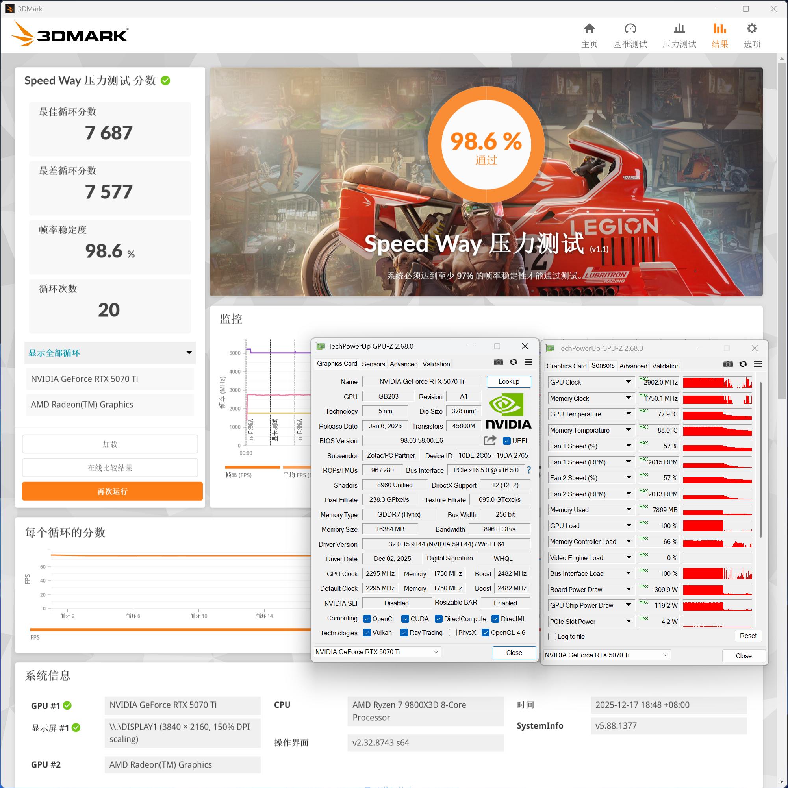Click the orange 再次运行 run again button
Viewport: 788px width, 788px height.
coord(112,492)
